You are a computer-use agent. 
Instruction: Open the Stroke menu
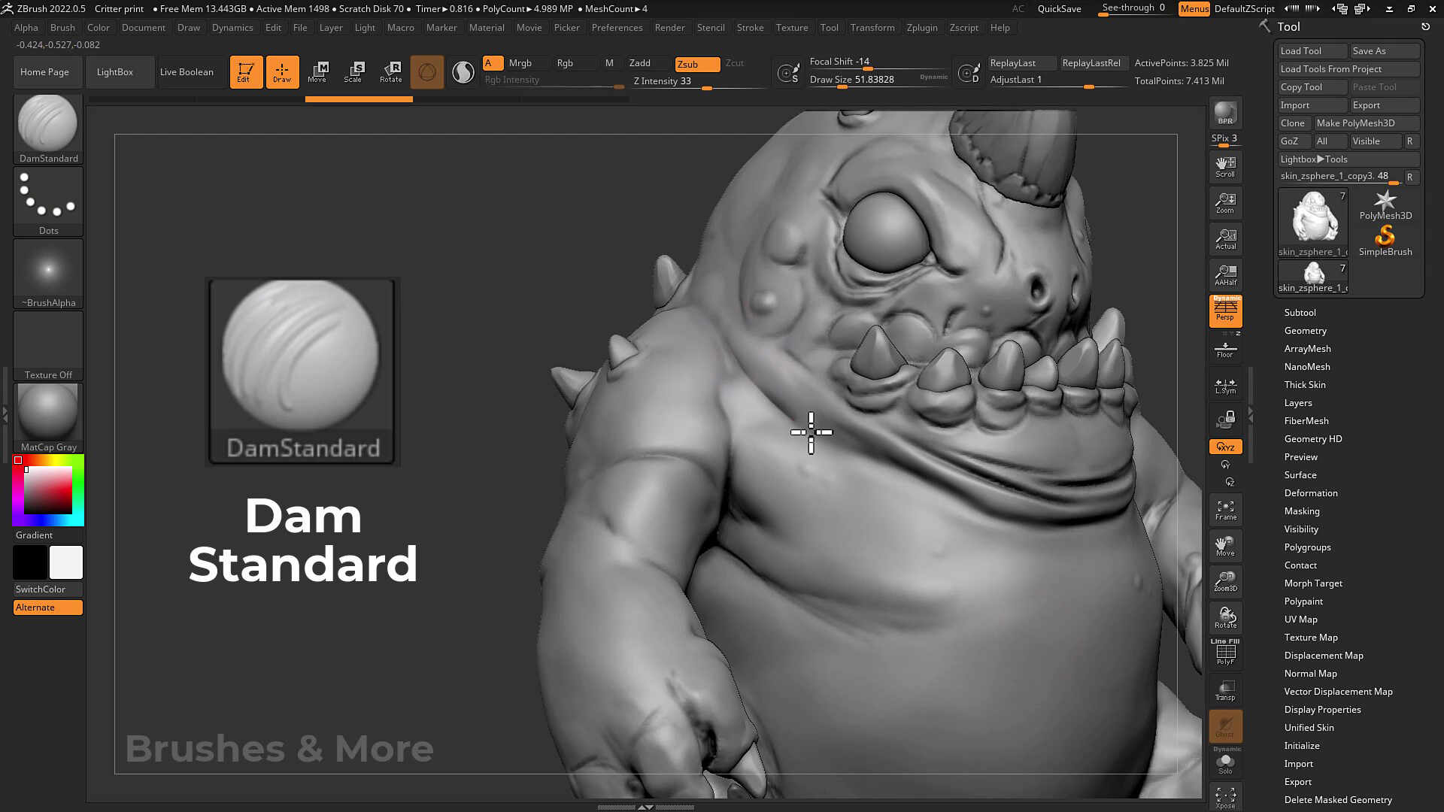pos(750,28)
